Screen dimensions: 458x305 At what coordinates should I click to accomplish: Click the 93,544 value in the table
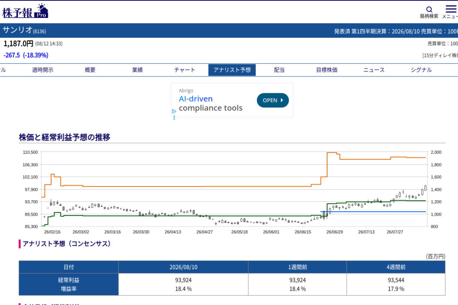[x=396, y=280]
